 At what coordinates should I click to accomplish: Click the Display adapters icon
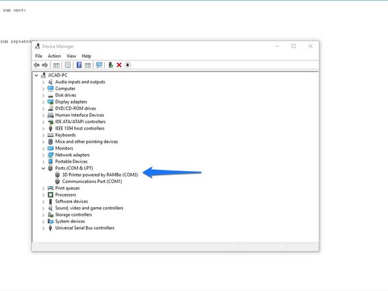(50, 102)
